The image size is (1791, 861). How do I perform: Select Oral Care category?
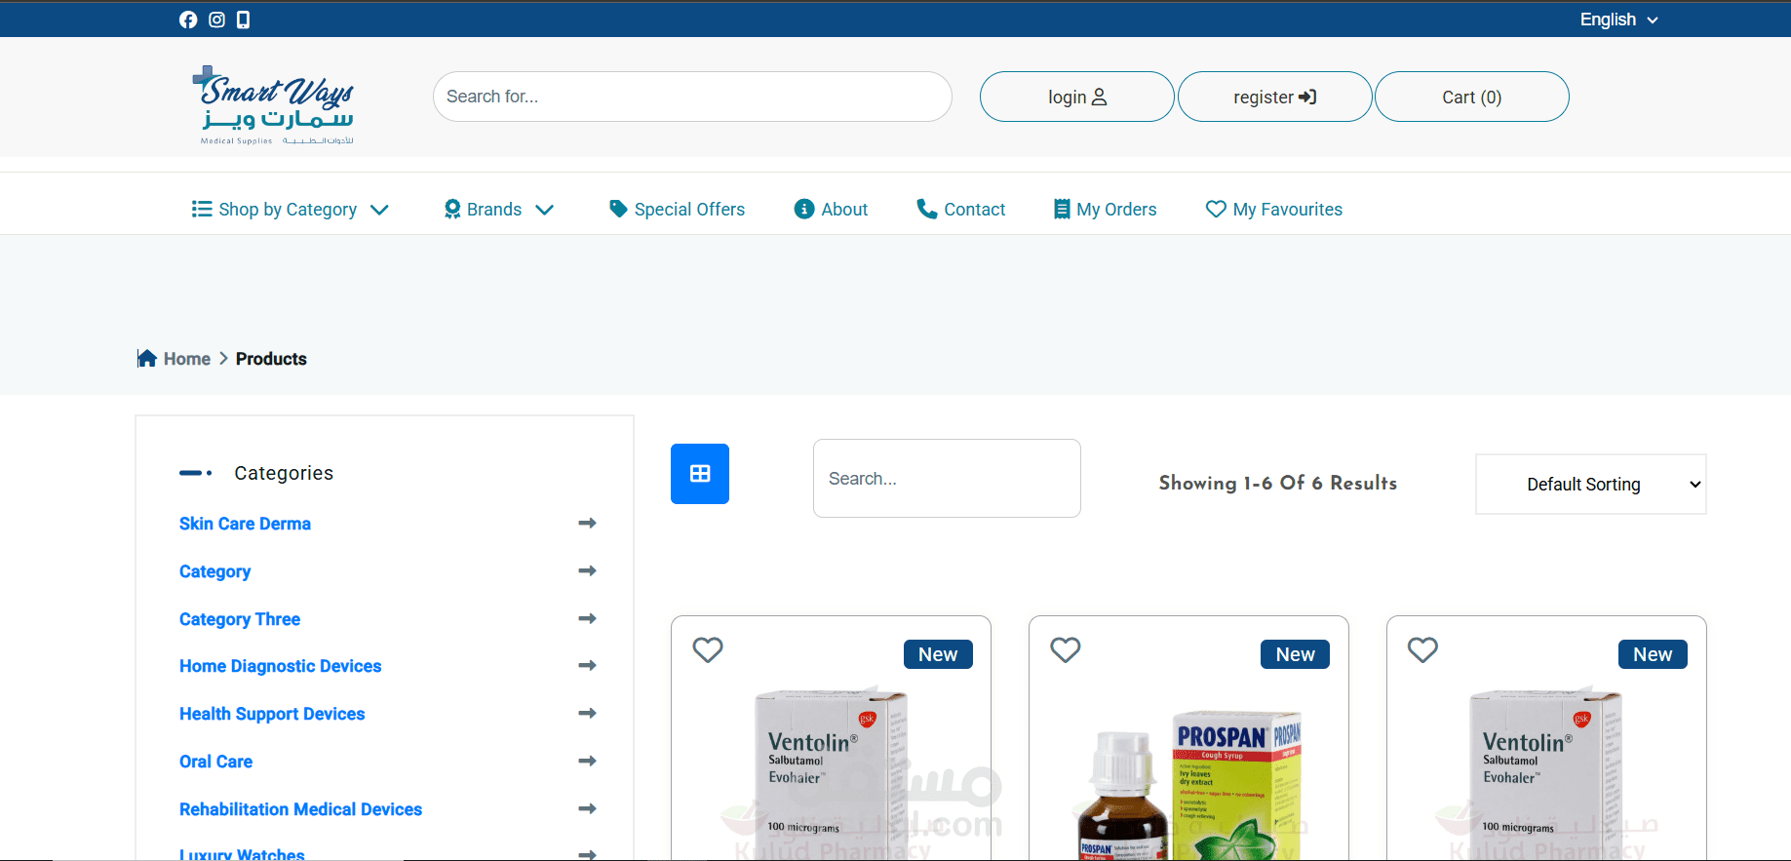pyautogui.click(x=216, y=762)
